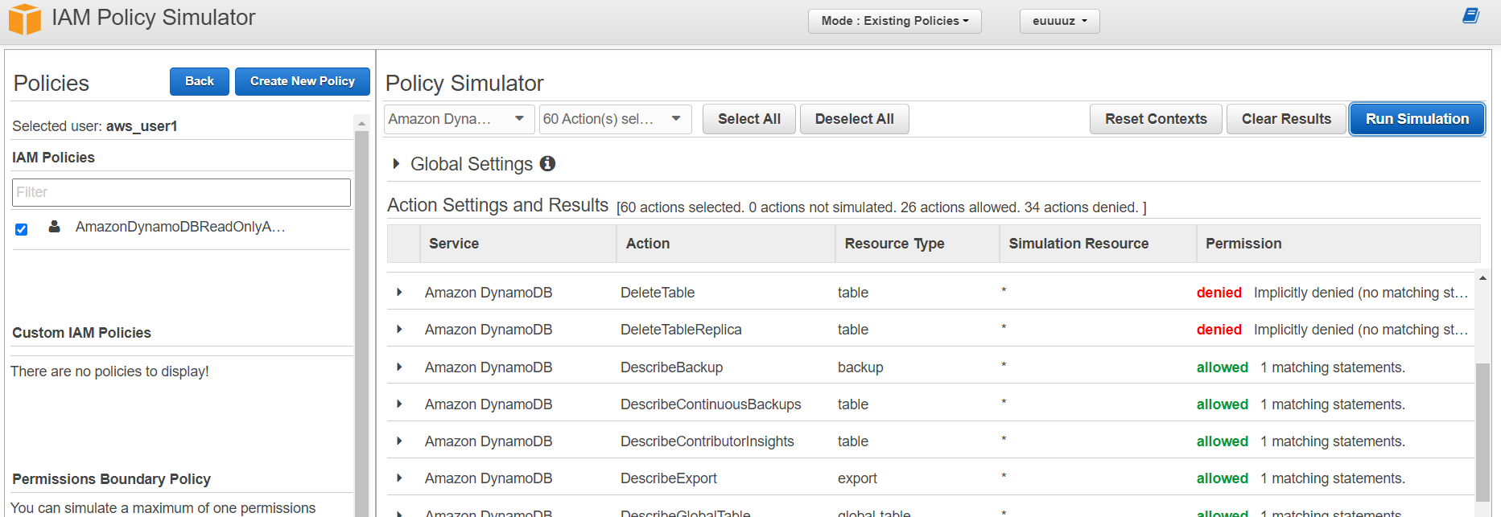Viewport: 1501px width, 517px height.
Task: Click the denied status for DeleteTableReplica
Action: (1219, 330)
